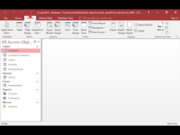Open the Application Parts gallery

point(7,28)
